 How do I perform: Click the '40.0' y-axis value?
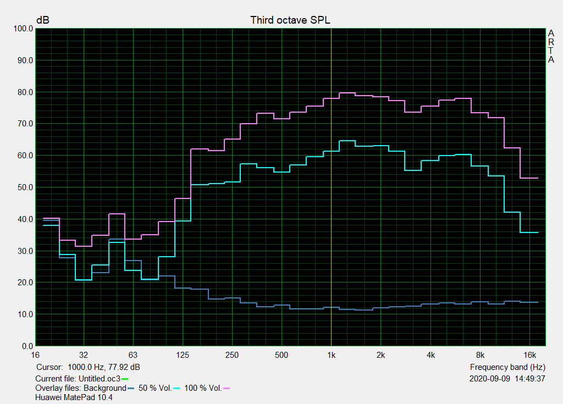(25, 219)
